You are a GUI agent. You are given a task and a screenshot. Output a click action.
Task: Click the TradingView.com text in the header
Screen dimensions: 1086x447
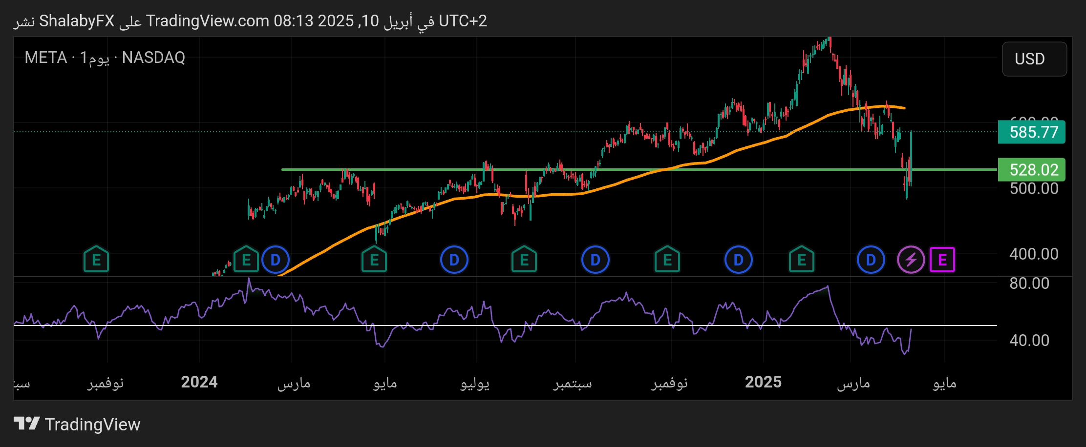[x=208, y=21]
